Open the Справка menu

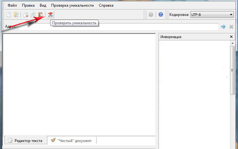(106, 5)
